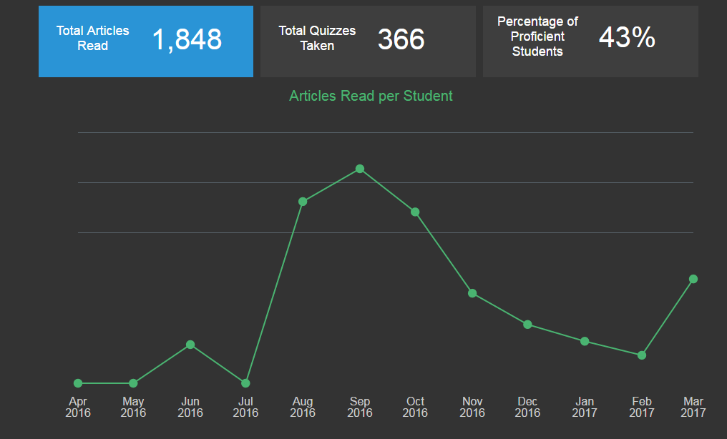Click the Oct 2016 axis label
727x439 pixels.
click(x=415, y=407)
